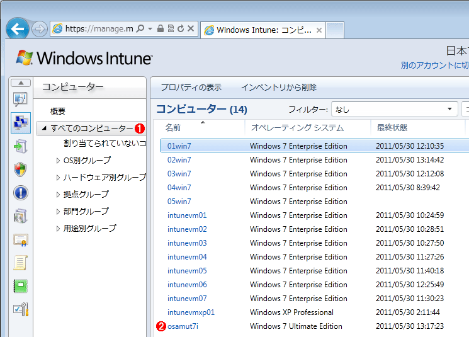Viewport: 469px width, 337px height.
Task: Open computer intunevm04
Action: coord(187,257)
